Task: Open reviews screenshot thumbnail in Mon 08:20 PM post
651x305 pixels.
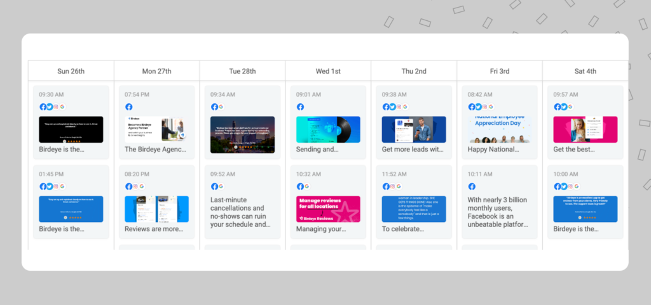Action: (x=157, y=209)
